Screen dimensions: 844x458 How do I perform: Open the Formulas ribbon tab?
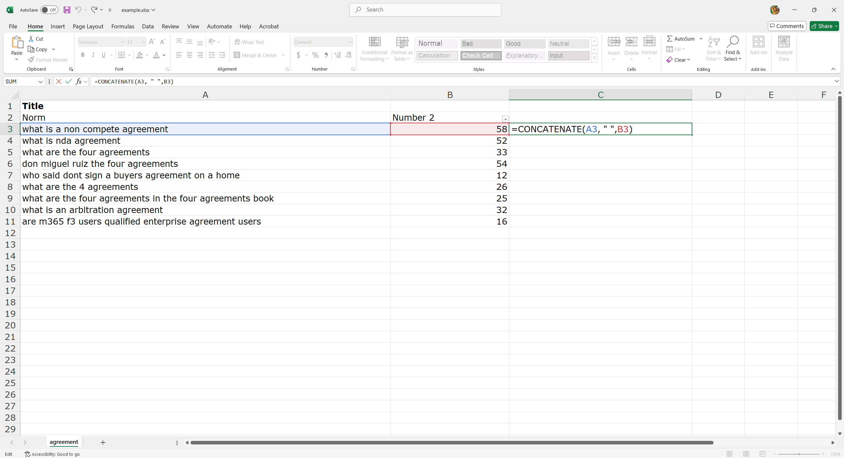click(122, 26)
